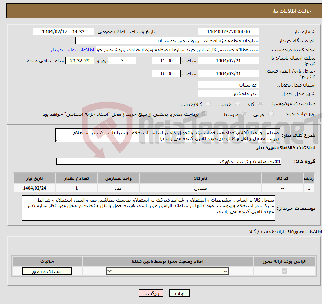This screenshot has width=322, height=304.
Task: Open اطلاعات تماس خریدار link
Action: pos(72,50)
